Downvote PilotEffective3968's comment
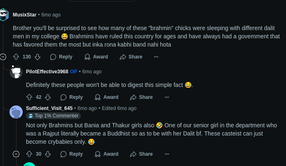The height and width of the screenshot is (166, 286). point(48,97)
